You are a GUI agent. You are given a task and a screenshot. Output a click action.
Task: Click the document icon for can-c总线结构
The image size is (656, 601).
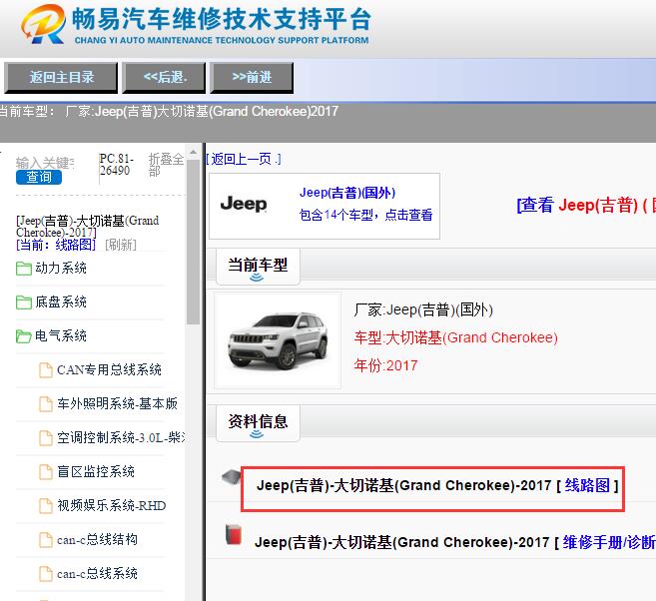46,539
